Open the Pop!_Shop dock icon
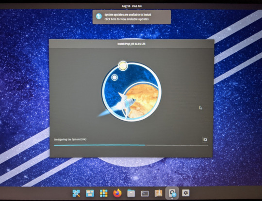 click(158, 193)
